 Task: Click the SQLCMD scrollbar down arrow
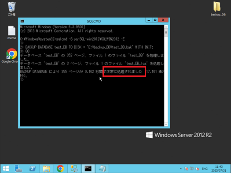(x=166, y=124)
